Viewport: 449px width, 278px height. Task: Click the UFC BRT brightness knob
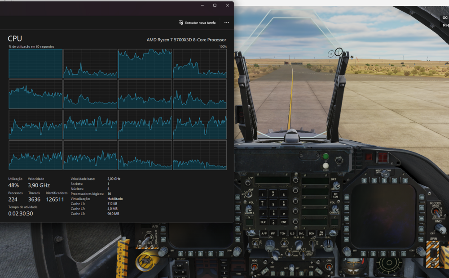[x=336, y=185]
